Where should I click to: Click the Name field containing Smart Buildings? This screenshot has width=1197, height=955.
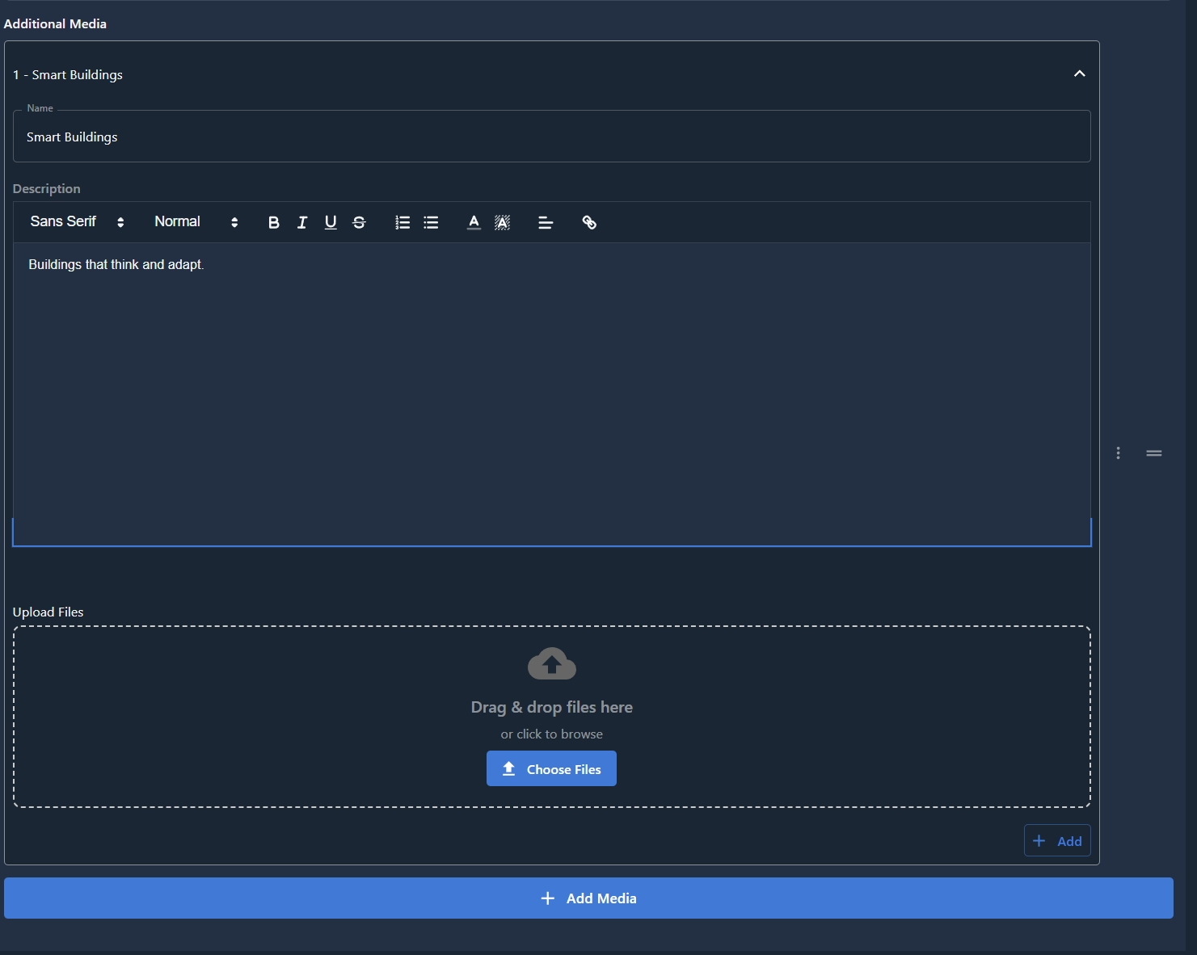click(x=551, y=137)
